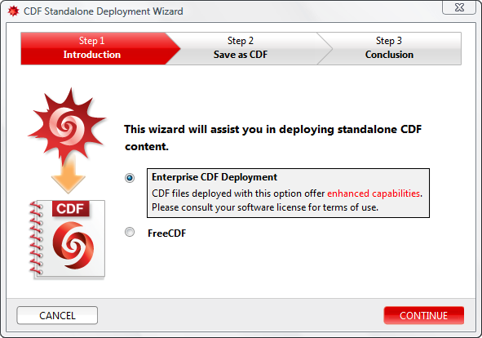
Task: Go to Step 3 Conclusion tab
Action: pos(389,48)
